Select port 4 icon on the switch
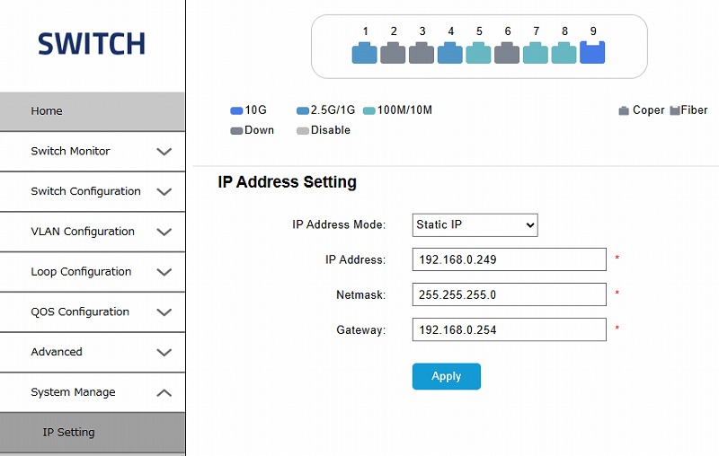 (x=450, y=53)
